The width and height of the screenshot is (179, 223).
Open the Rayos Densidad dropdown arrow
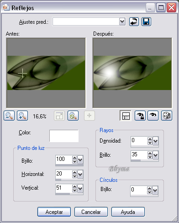coord(156,141)
